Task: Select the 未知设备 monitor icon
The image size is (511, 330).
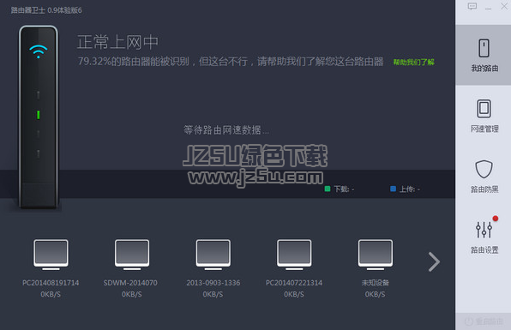Action: (x=375, y=255)
